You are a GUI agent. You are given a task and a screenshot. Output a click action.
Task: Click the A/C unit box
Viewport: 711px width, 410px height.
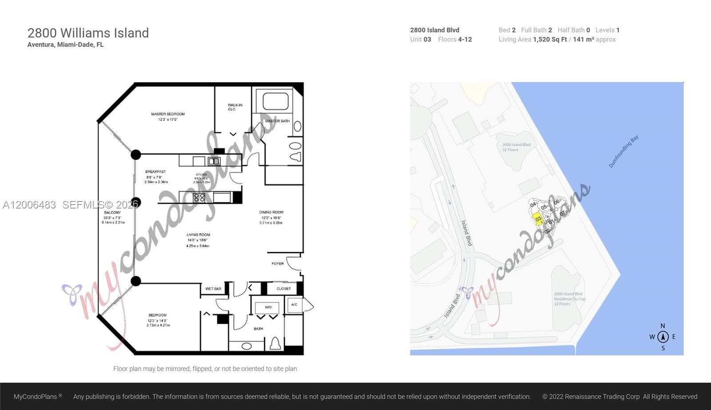(x=294, y=305)
